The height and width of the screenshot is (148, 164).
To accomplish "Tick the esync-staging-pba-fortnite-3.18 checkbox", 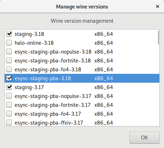I will (x=9, y=61).
